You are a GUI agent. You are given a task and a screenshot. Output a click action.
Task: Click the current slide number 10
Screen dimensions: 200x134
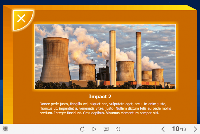175,129
